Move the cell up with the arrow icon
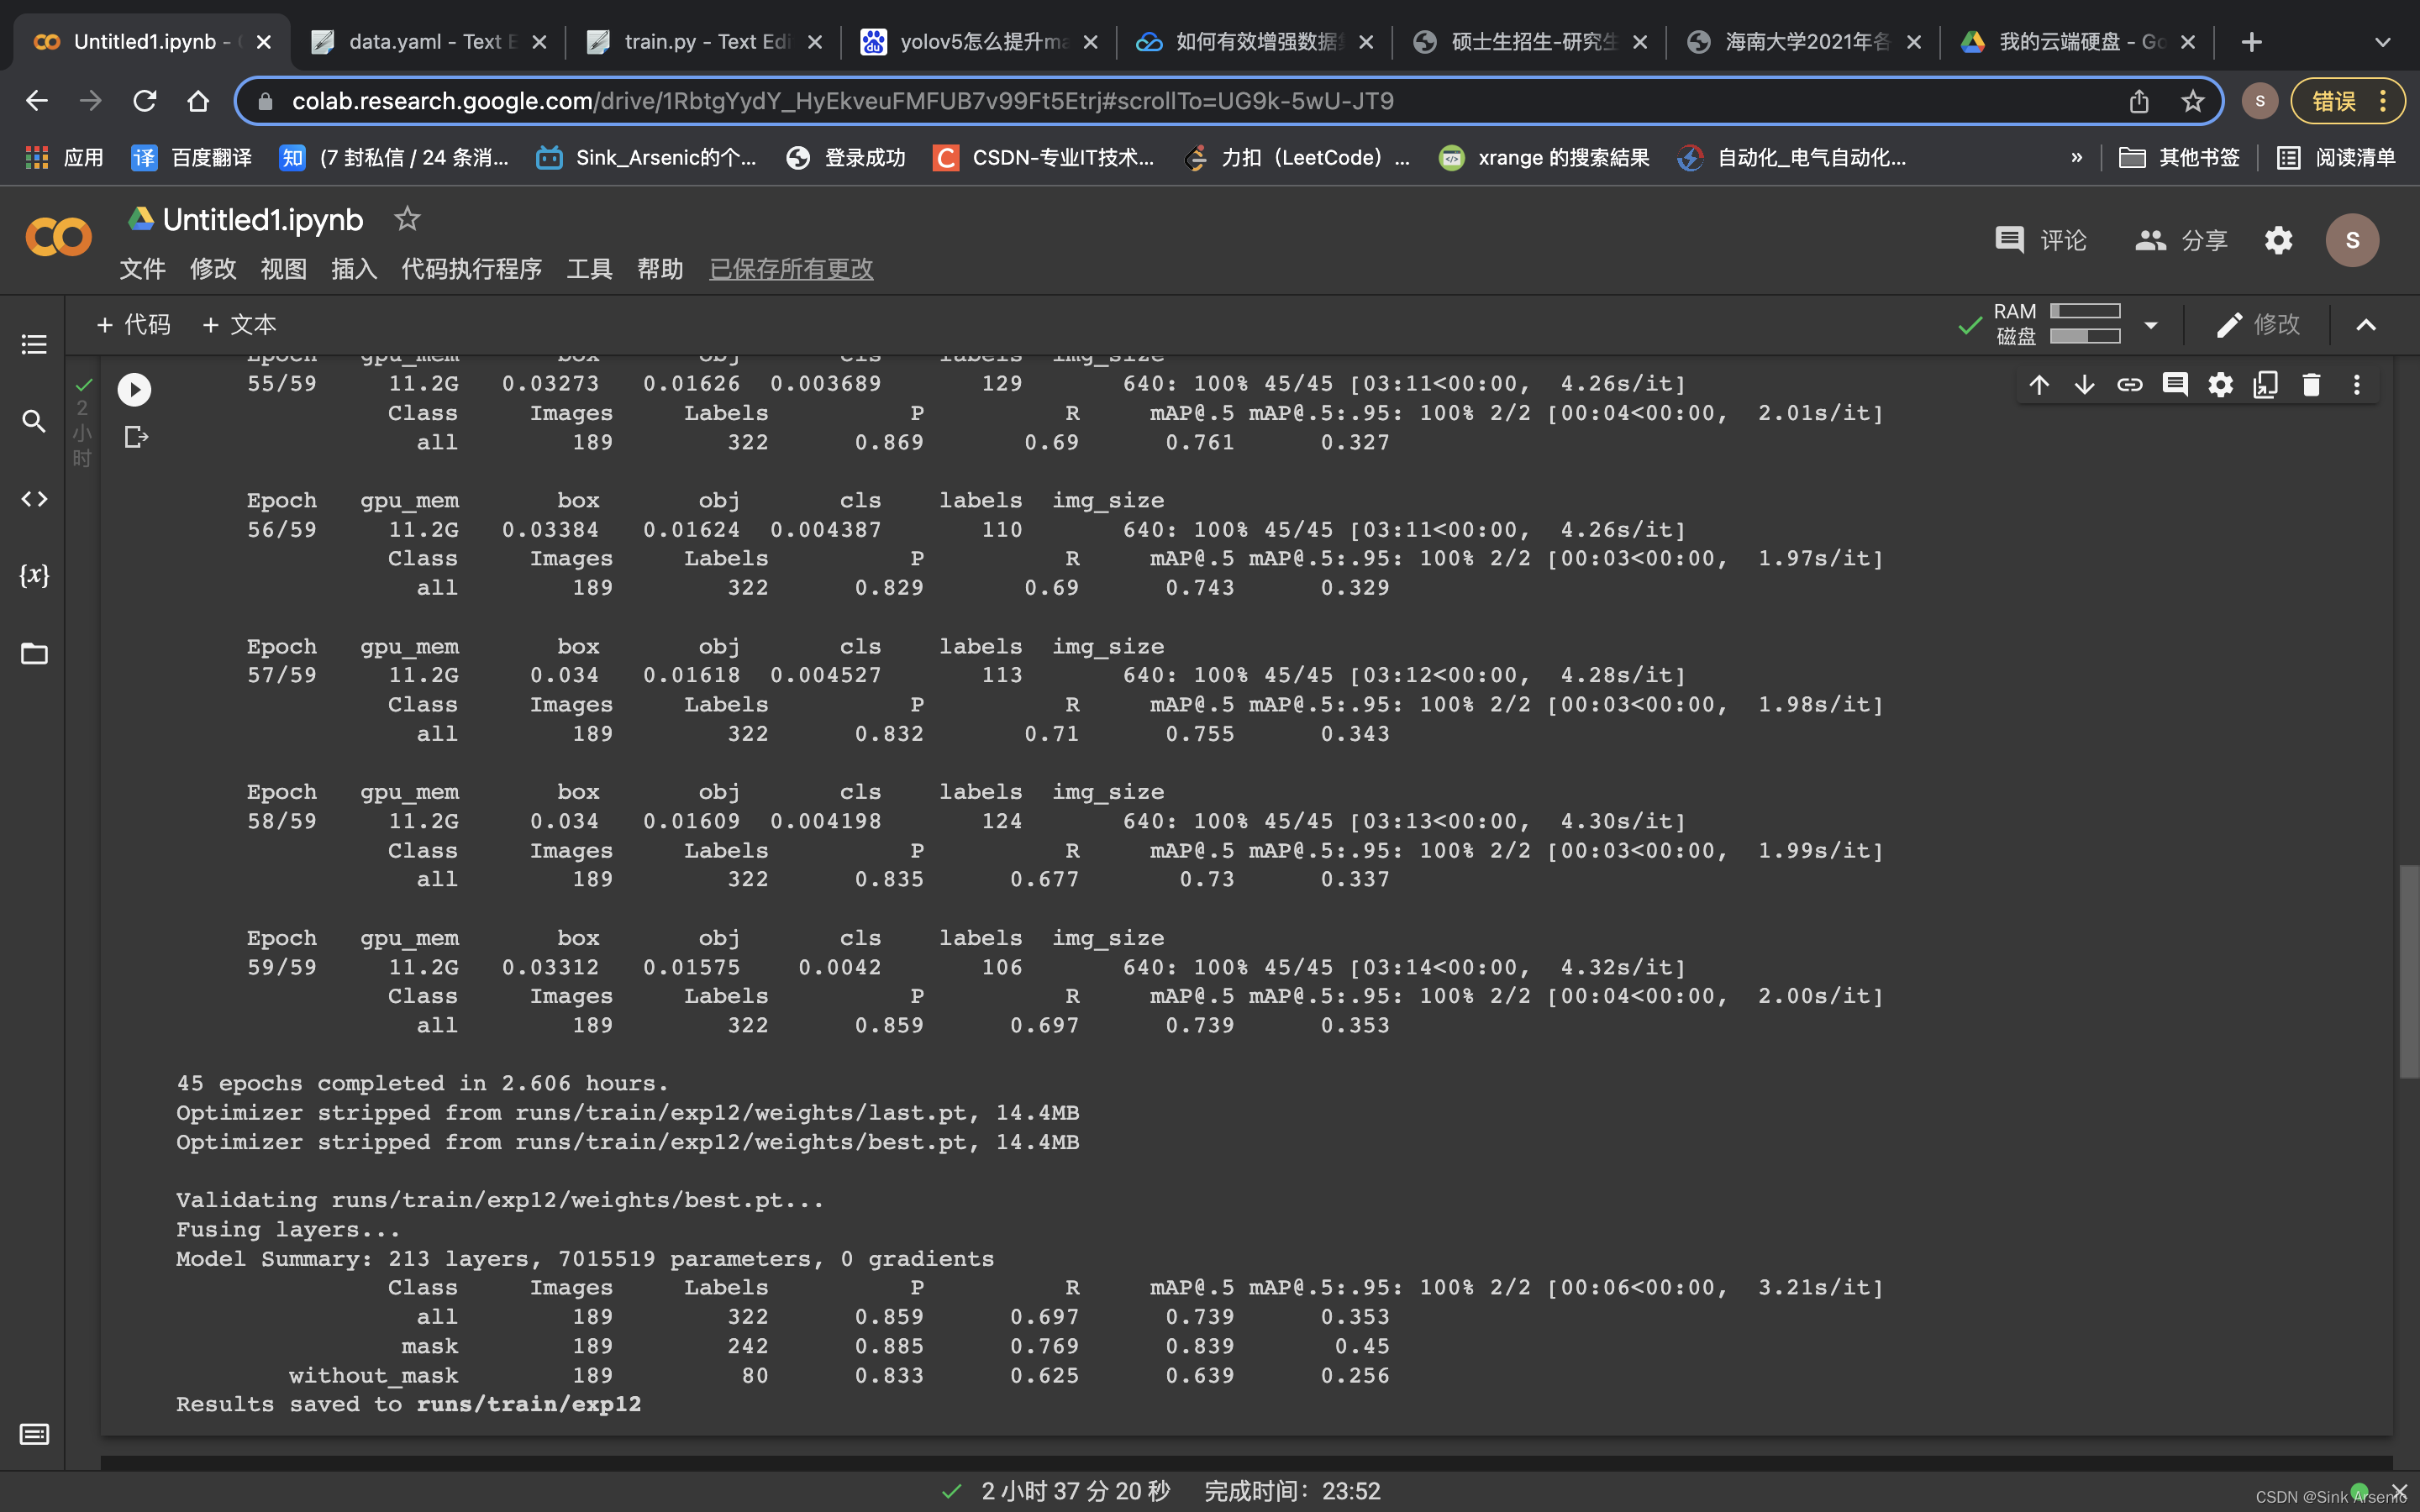Image resolution: width=2420 pixels, height=1512 pixels. coord(2039,385)
